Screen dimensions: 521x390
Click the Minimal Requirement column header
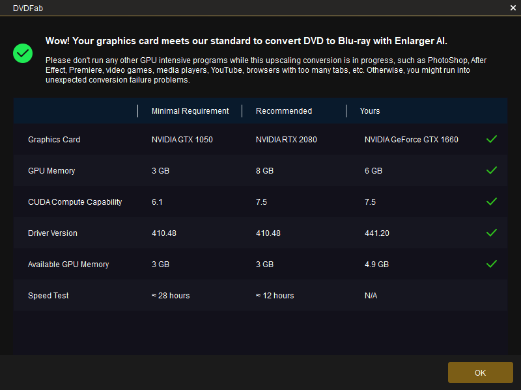click(190, 111)
